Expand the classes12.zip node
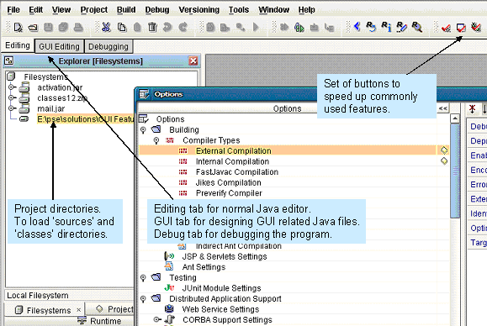 pos(11,97)
